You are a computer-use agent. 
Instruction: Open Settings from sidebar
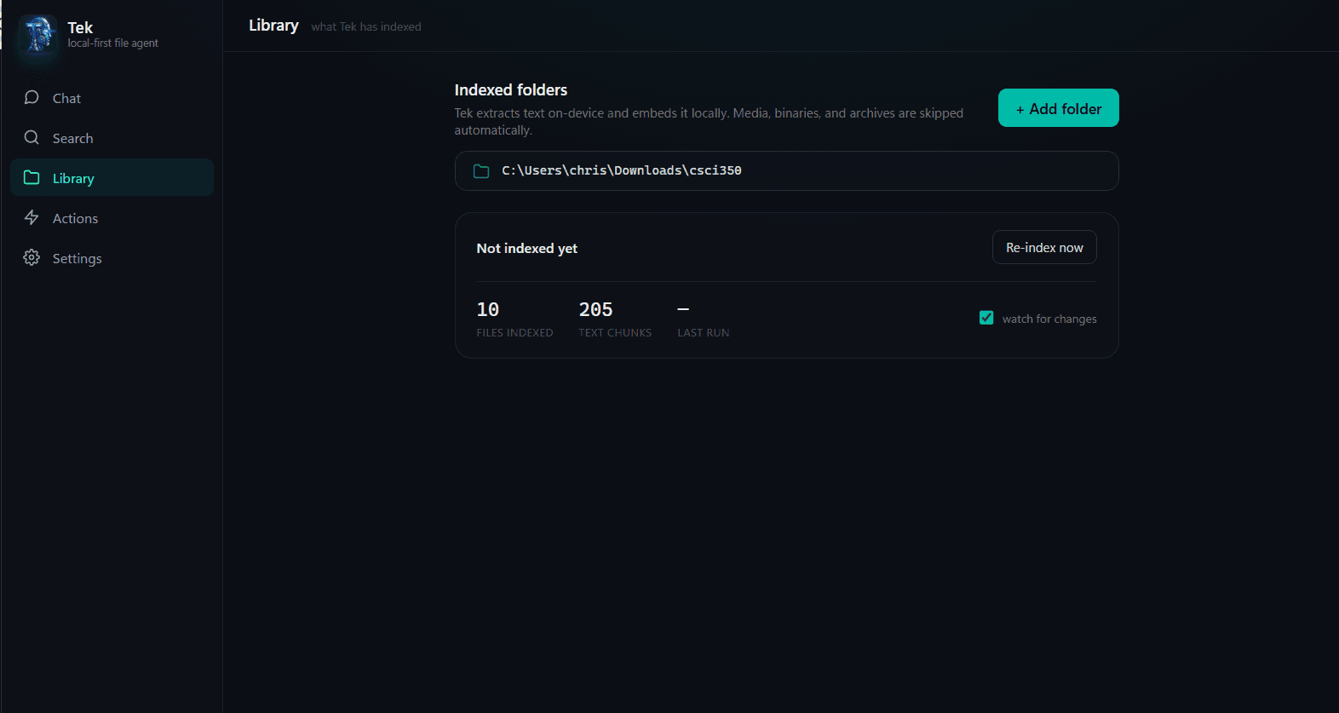[x=112, y=258]
